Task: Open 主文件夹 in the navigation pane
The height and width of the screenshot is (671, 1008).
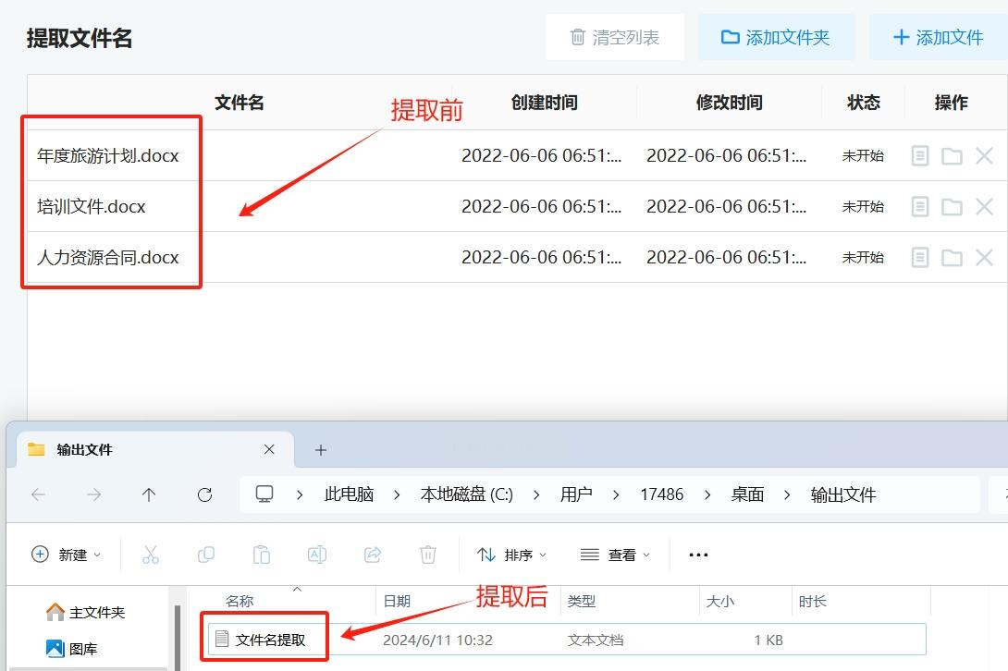Action: click(85, 612)
